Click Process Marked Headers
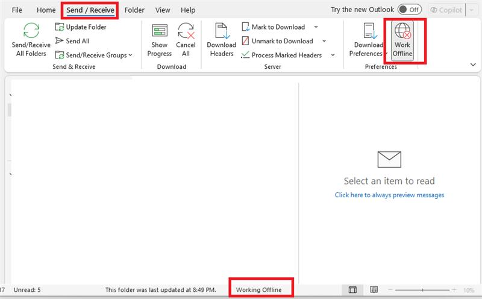The height and width of the screenshot is (299, 482). pyautogui.click(x=281, y=55)
